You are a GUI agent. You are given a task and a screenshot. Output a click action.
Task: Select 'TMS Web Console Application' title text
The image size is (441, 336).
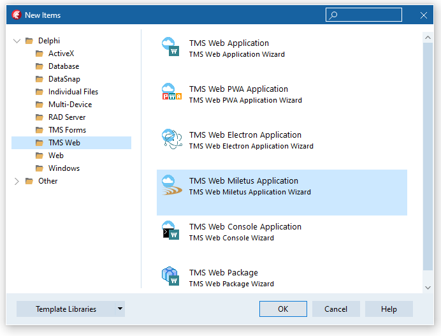coord(245,226)
